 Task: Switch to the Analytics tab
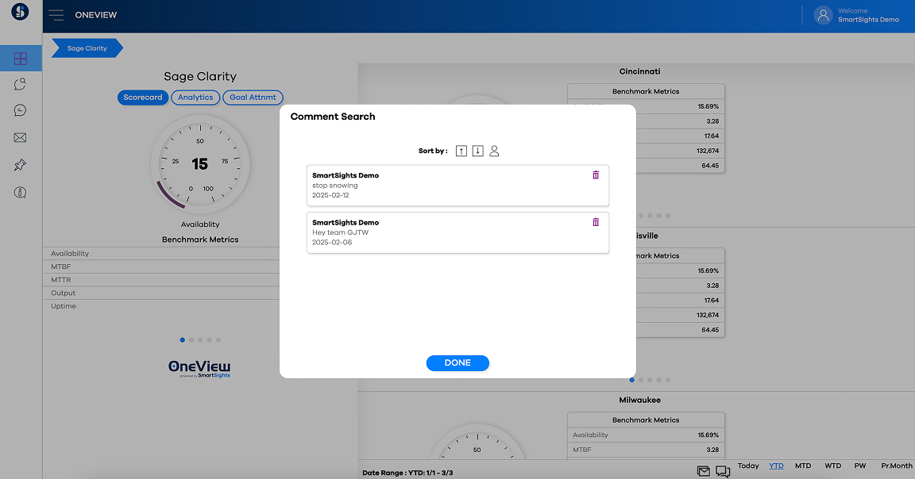coord(195,98)
